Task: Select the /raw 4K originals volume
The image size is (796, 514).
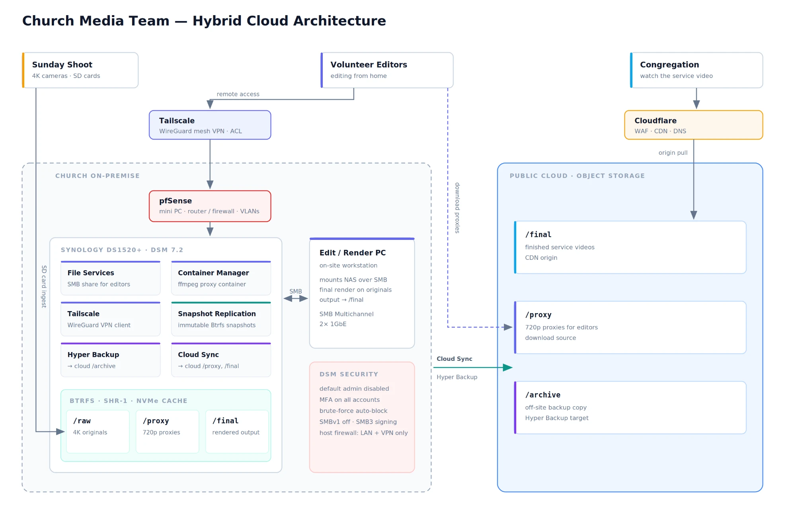Action: point(98,432)
